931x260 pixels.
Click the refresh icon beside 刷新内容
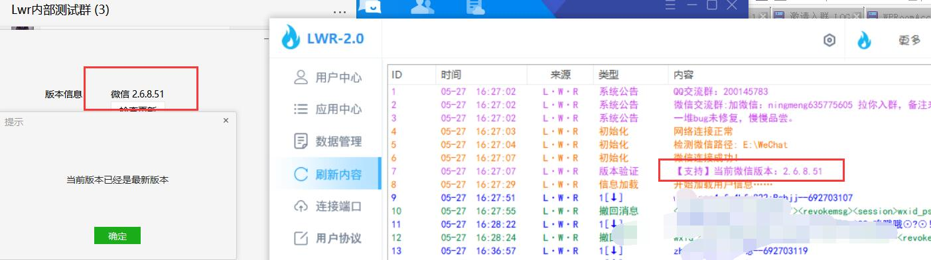click(x=301, y=174)
